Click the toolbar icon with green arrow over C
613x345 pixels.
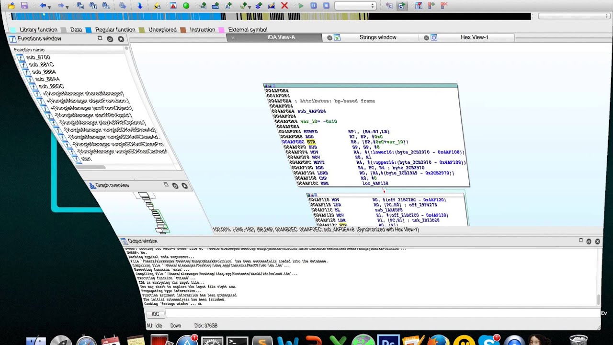401,6
